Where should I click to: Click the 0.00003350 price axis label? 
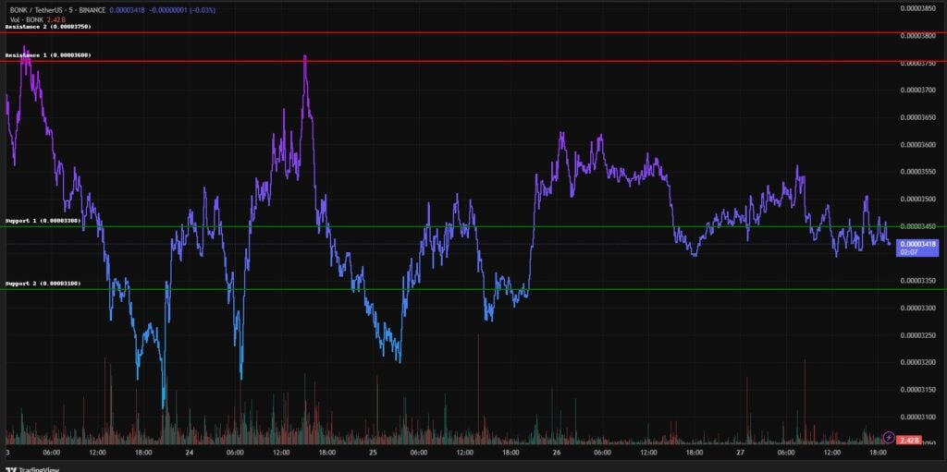tap(918, 281)
